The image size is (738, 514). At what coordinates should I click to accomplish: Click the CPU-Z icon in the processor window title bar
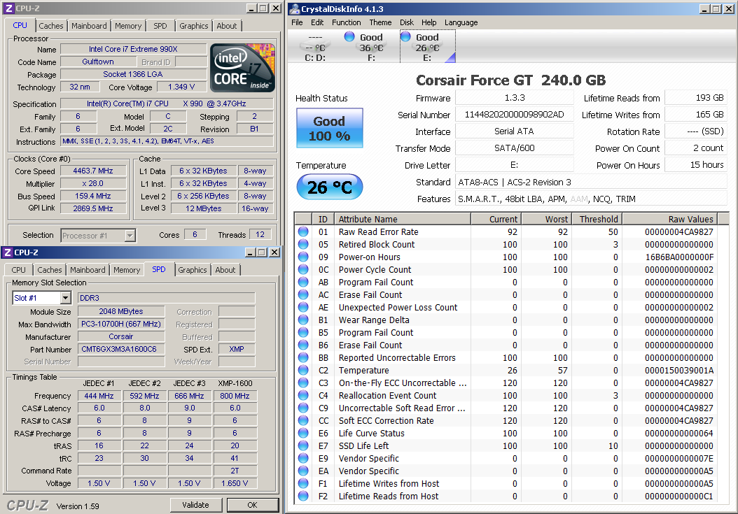[8, 8]
